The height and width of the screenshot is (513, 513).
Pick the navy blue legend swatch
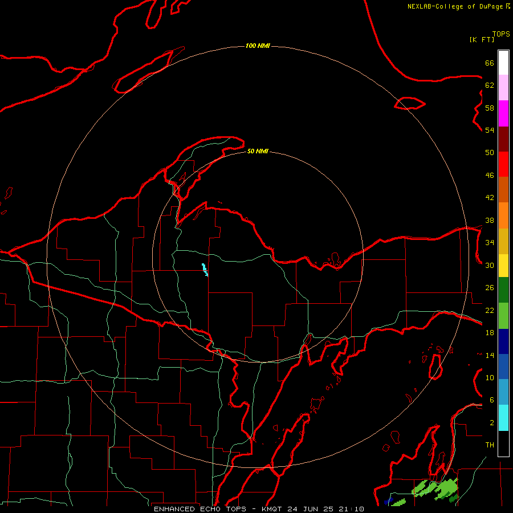pos(503,341)
